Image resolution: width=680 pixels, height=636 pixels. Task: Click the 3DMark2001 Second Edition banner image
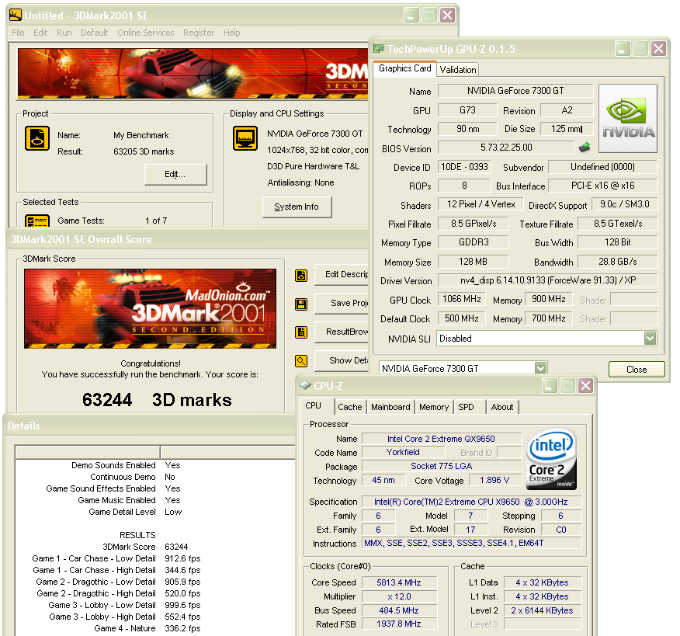coord(150,308)
